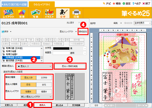Expand 新しい差出人レイアウト dropdown
The height and width of the screenshot is (108, 152).
(x=36, y=97)
